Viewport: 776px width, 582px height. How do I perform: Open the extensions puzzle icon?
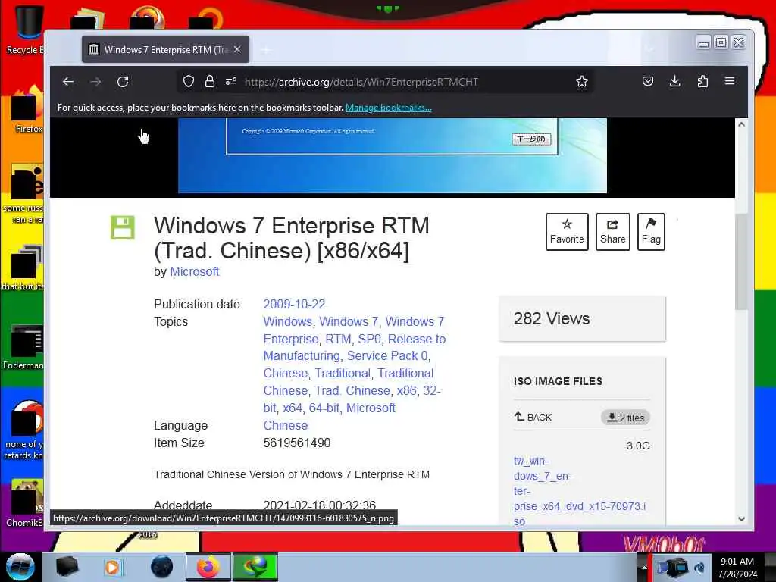702,82
